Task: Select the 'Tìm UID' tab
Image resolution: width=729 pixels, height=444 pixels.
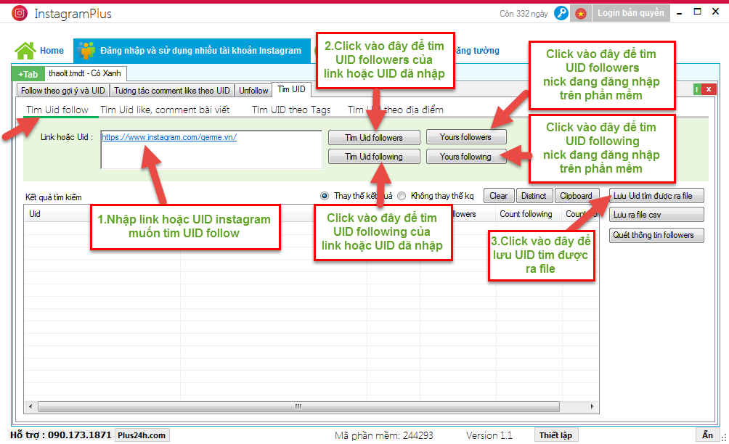Action: coord(291,89)
